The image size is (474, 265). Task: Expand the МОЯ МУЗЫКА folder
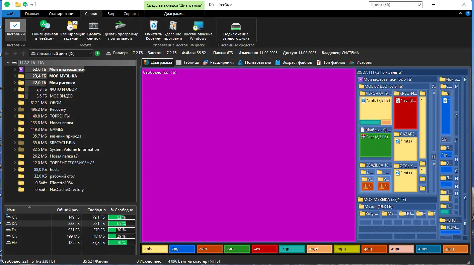[x=15, y=76]
